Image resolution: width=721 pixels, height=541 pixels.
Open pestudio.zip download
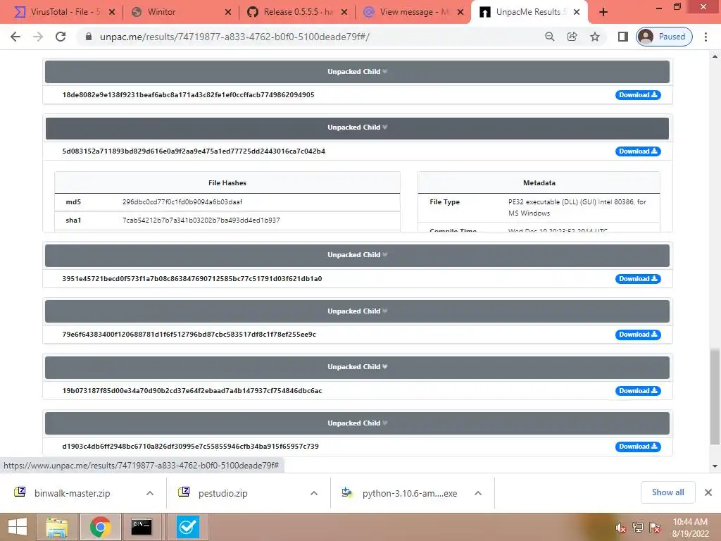(222, 493)
